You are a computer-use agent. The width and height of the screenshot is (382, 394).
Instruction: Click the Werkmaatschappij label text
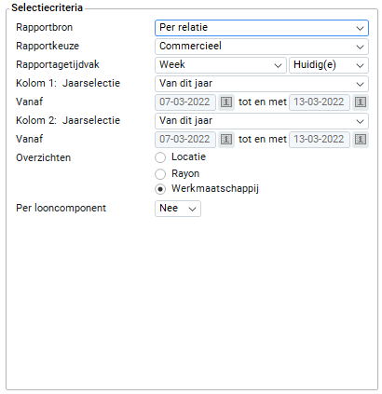(x=215, y=189)
